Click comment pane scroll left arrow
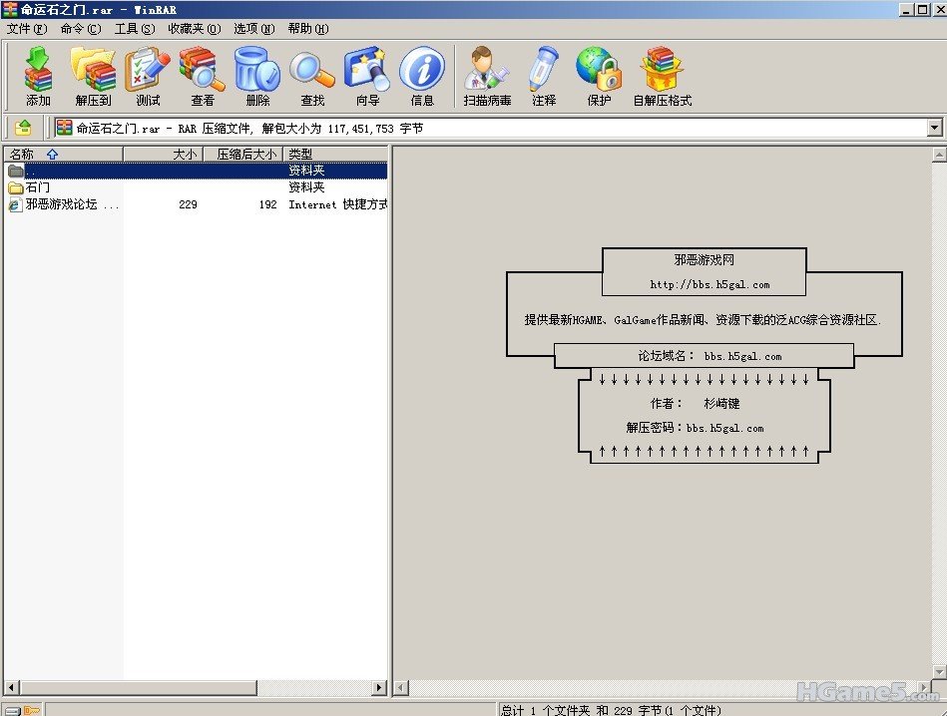 click(401, 688)
